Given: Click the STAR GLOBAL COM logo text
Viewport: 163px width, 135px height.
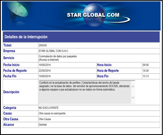Looking at the screenshot, I should 93,15.
